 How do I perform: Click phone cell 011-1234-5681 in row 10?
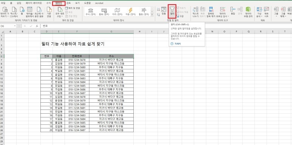(x=77, y=71)
